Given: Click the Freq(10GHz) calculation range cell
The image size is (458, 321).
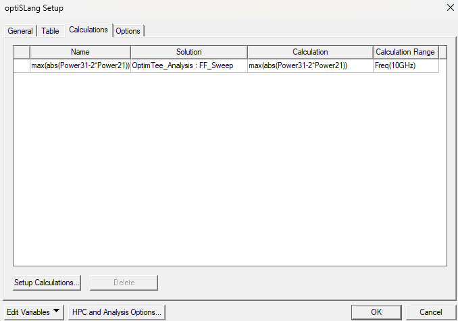Looking at the screenshot, I should 405,66.
